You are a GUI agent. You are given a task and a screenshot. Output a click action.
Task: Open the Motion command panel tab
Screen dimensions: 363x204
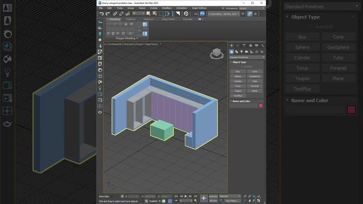click(x=251, y=45)
